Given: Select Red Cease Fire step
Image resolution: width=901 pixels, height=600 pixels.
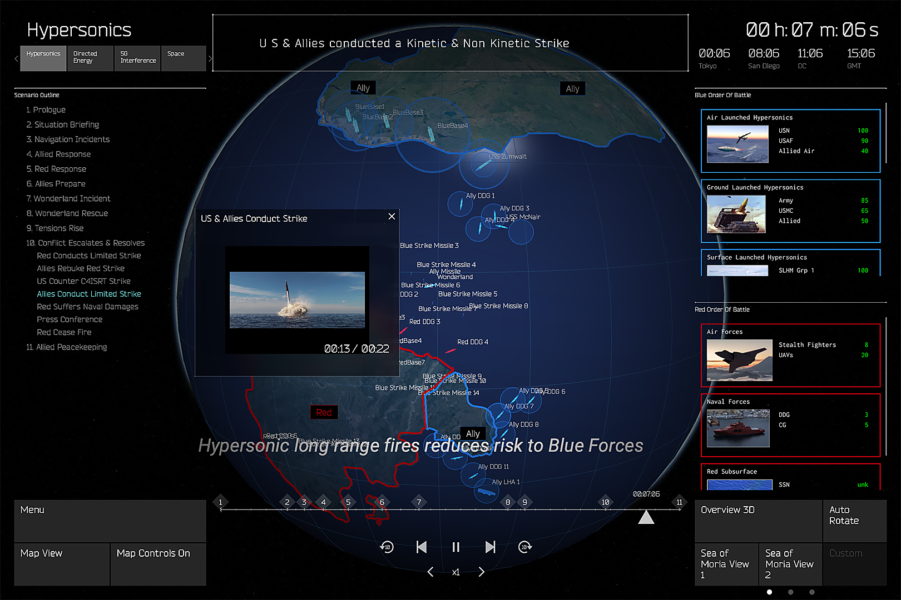Looking at the screenshot, I should click(64, 332).
